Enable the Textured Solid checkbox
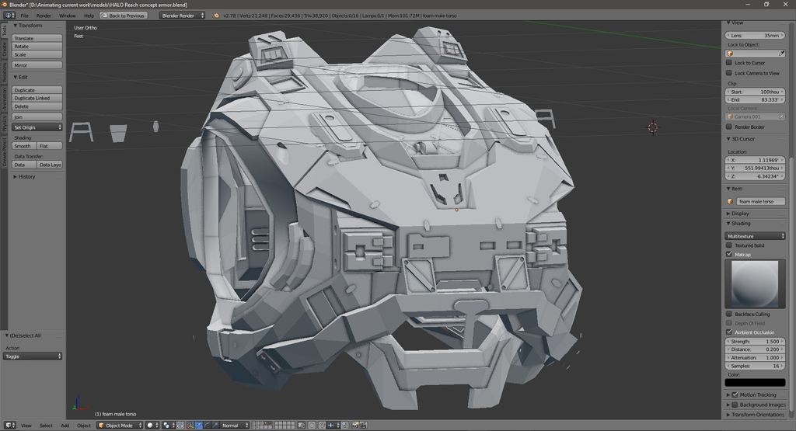The height and width of the screenshot is (431, 796). (x=729, y=245)
